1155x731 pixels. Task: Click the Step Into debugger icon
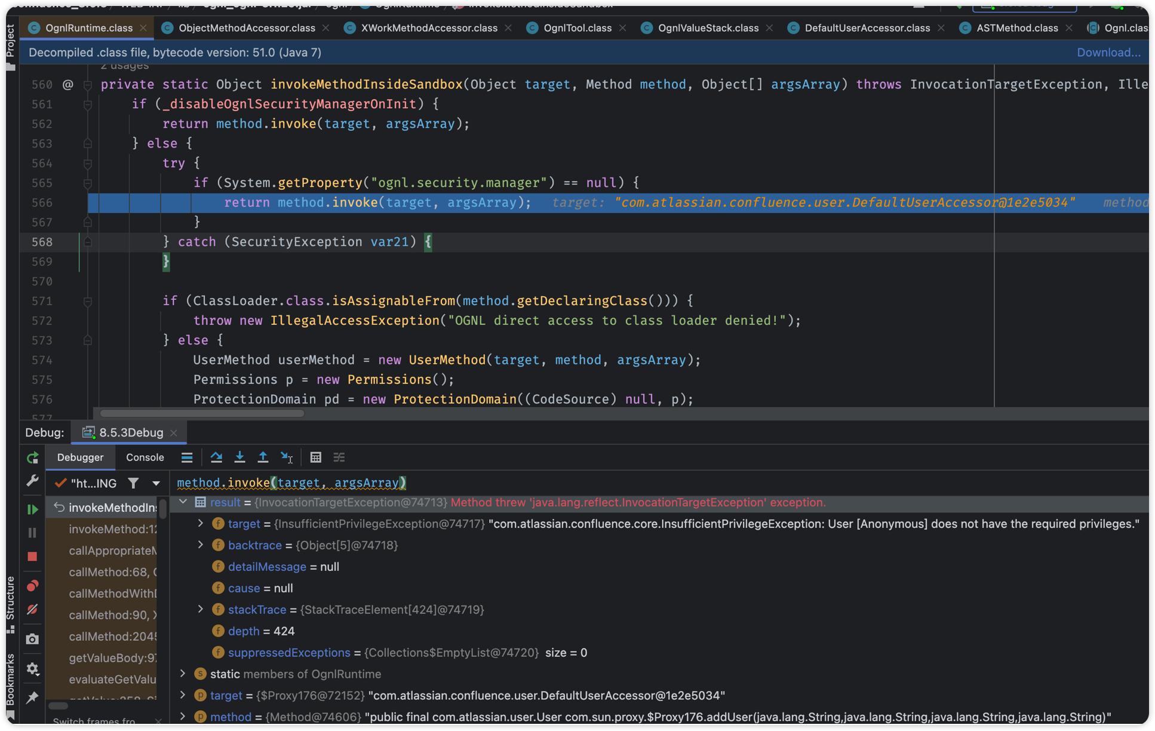[238, 457]
